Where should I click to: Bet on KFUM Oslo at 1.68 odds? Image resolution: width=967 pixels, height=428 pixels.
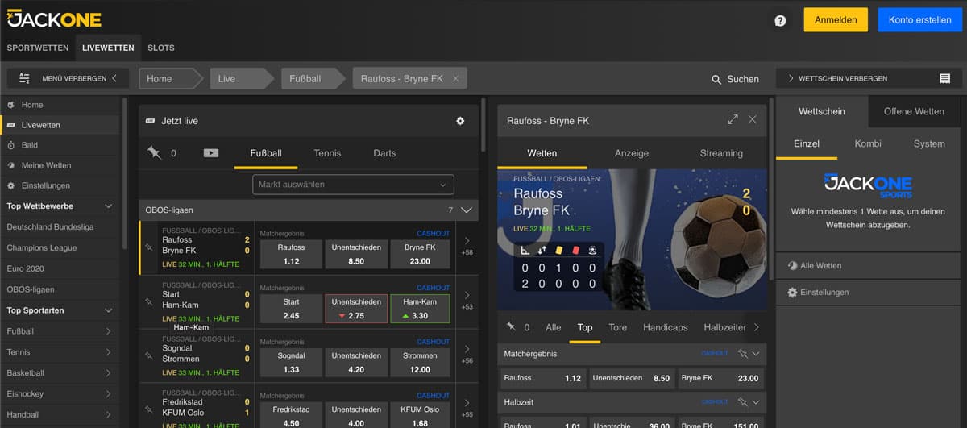tap(420, 414)
